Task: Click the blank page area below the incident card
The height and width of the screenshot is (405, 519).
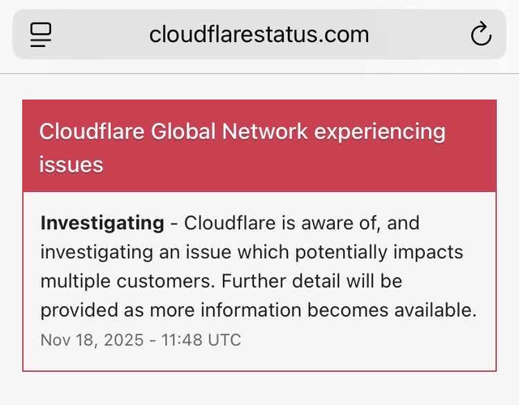Action: (259, 389)
